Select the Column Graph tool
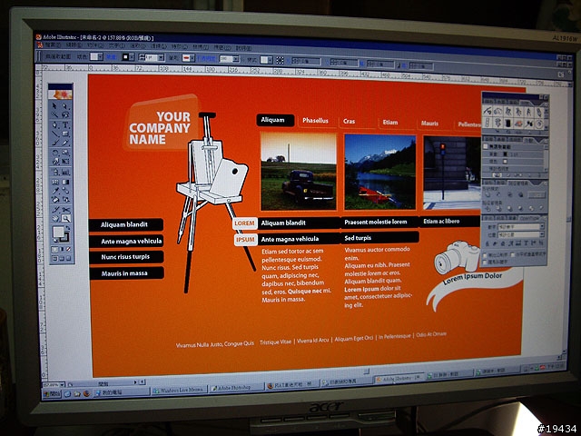 point(65,172)
